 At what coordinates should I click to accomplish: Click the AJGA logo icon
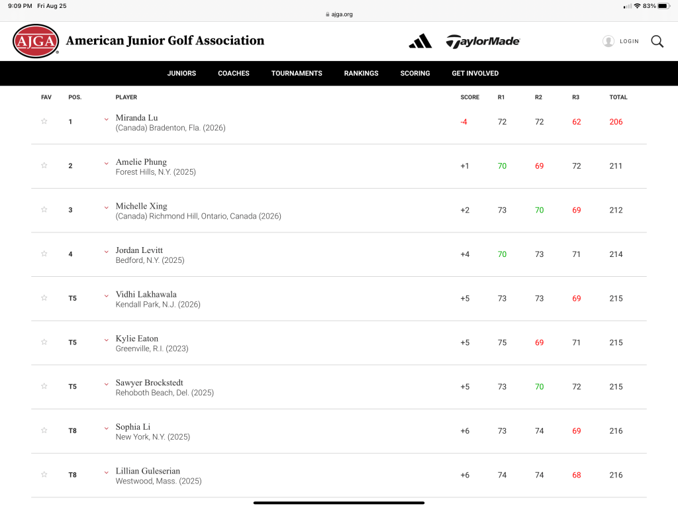coord(36,41)
